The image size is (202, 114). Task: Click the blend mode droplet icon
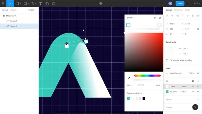coord(155,18)
